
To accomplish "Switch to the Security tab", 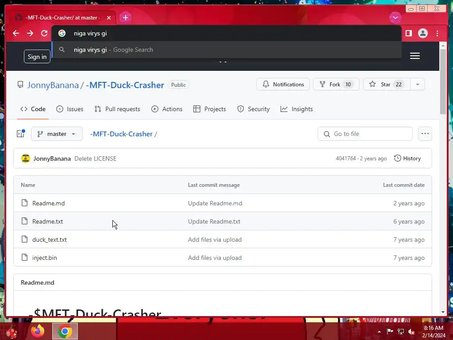I will [253, 109].
